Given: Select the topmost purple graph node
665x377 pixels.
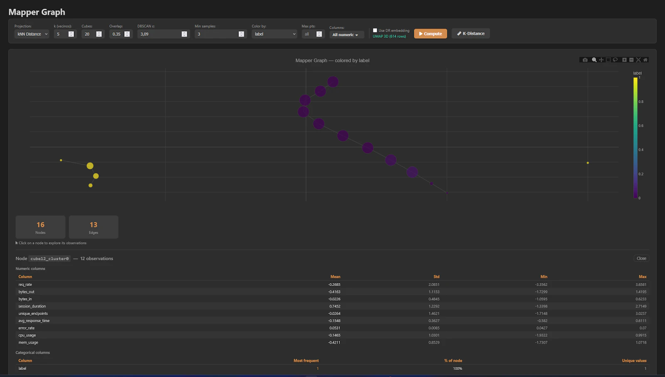Looking at the screenshot, I should [332, 82].
